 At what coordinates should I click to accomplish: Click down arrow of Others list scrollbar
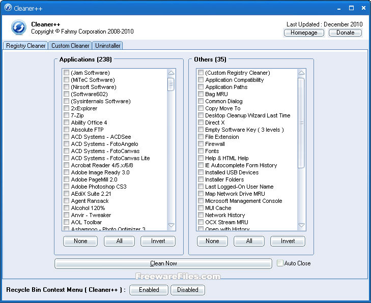[301, 225]
